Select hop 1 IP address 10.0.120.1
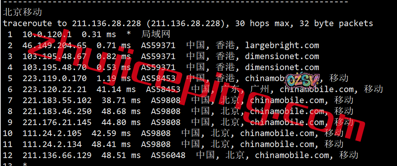The width and height of the screenshot is (397, 166). [x=47, y=34]
